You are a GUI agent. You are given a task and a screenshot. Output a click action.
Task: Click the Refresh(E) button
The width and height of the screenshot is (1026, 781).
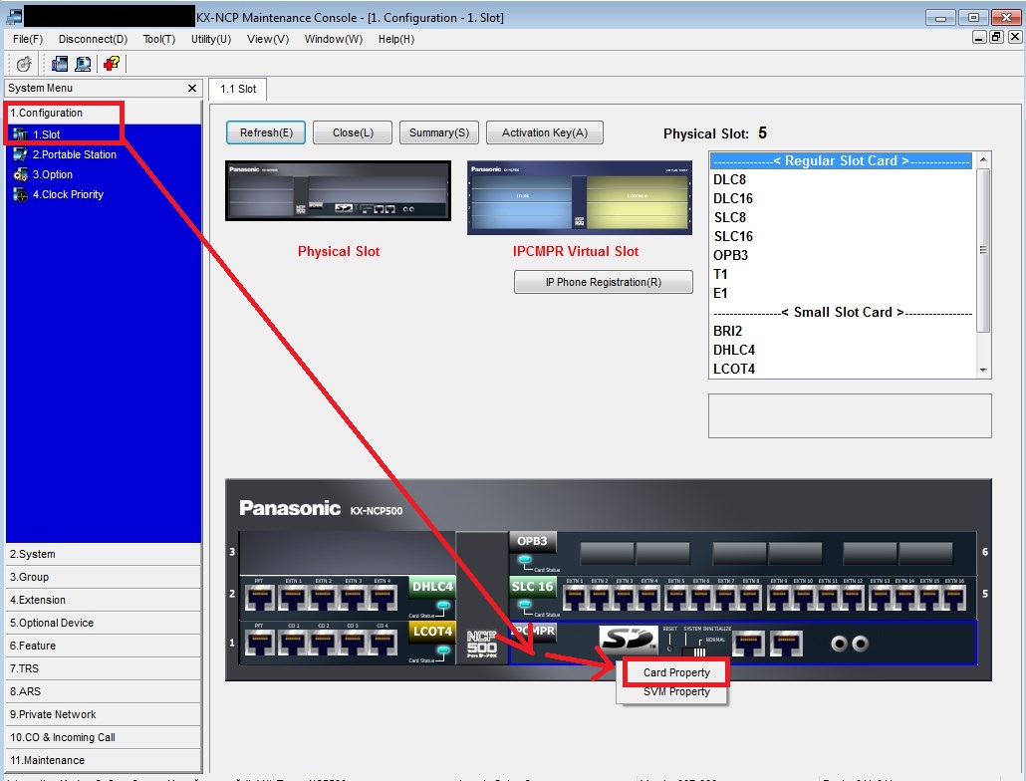tap(266, 132)
